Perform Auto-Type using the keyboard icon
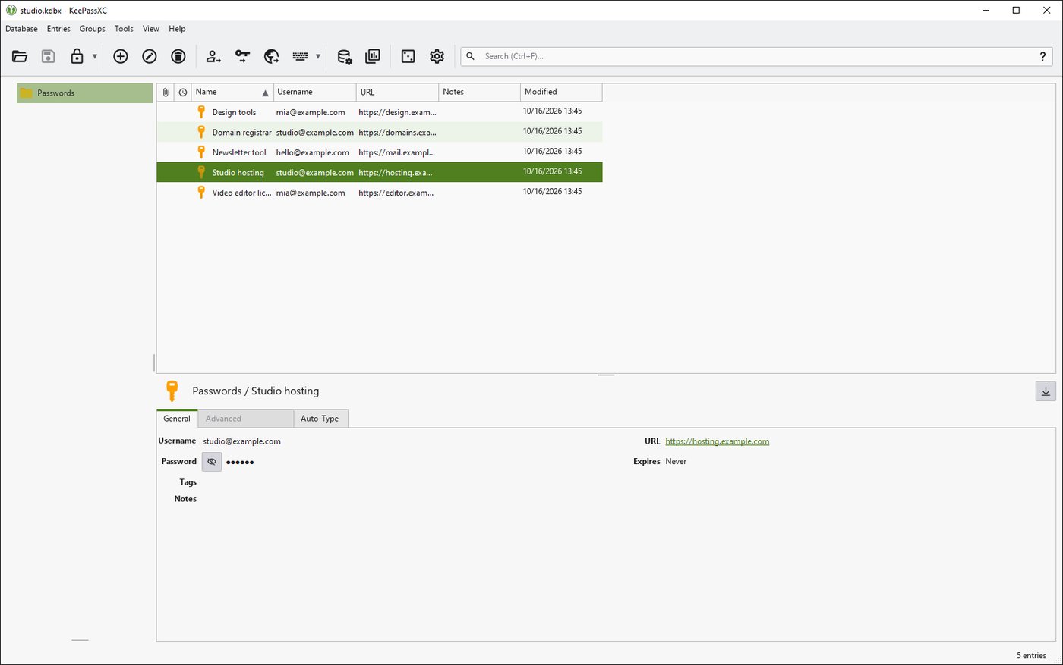1063x665 pixels. pyautogui.click(x=300, y=56)
